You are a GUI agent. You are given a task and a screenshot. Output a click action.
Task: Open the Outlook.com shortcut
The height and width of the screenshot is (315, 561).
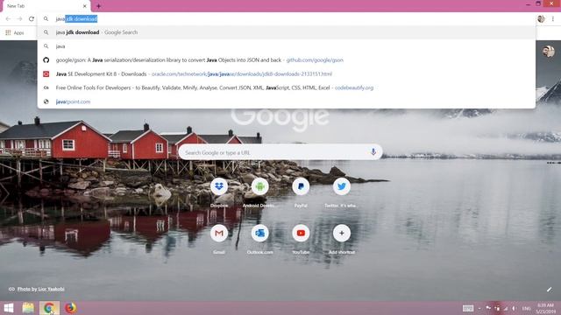259,239
